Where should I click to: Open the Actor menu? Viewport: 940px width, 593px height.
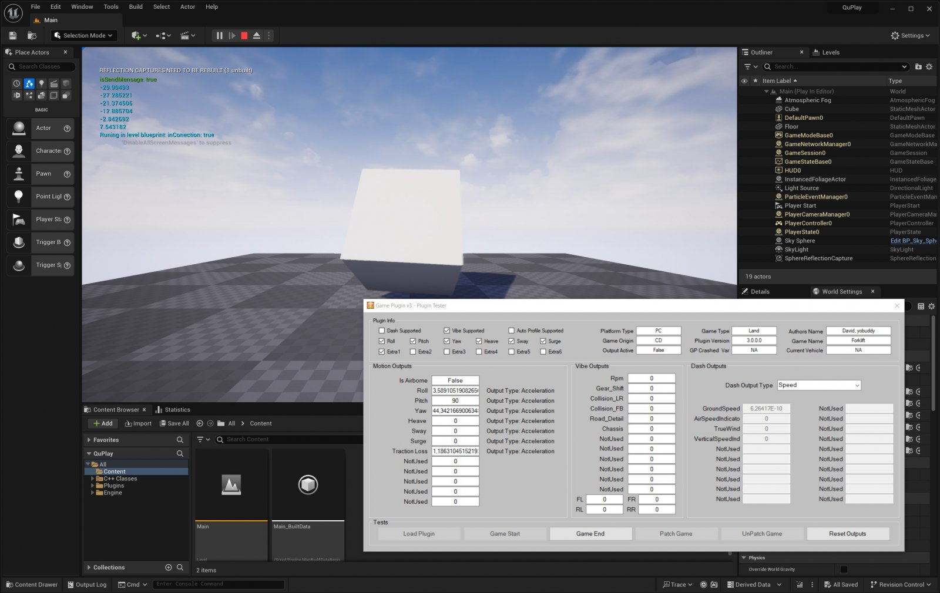187,7
